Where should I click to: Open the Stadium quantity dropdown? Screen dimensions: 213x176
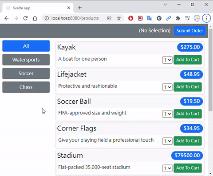point(167,168)
